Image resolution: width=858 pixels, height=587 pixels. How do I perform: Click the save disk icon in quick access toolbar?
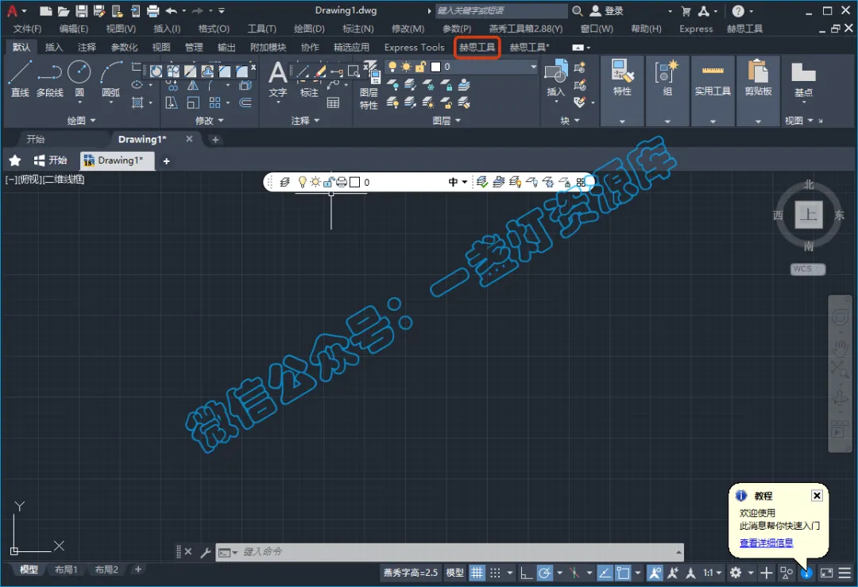click(82, 10)
